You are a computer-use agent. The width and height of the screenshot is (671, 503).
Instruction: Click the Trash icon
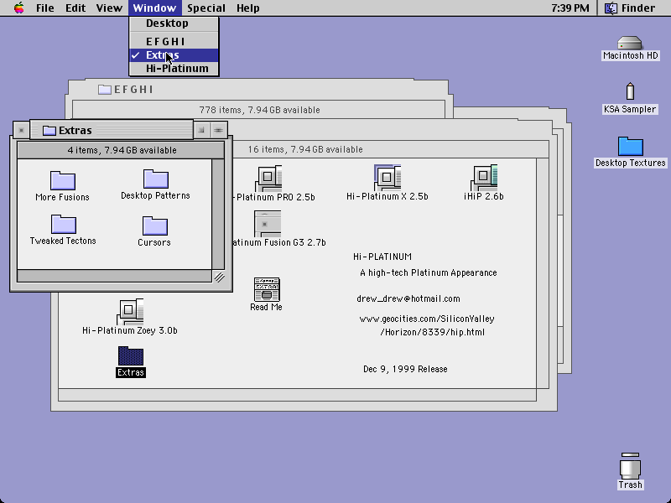(631, 465)
